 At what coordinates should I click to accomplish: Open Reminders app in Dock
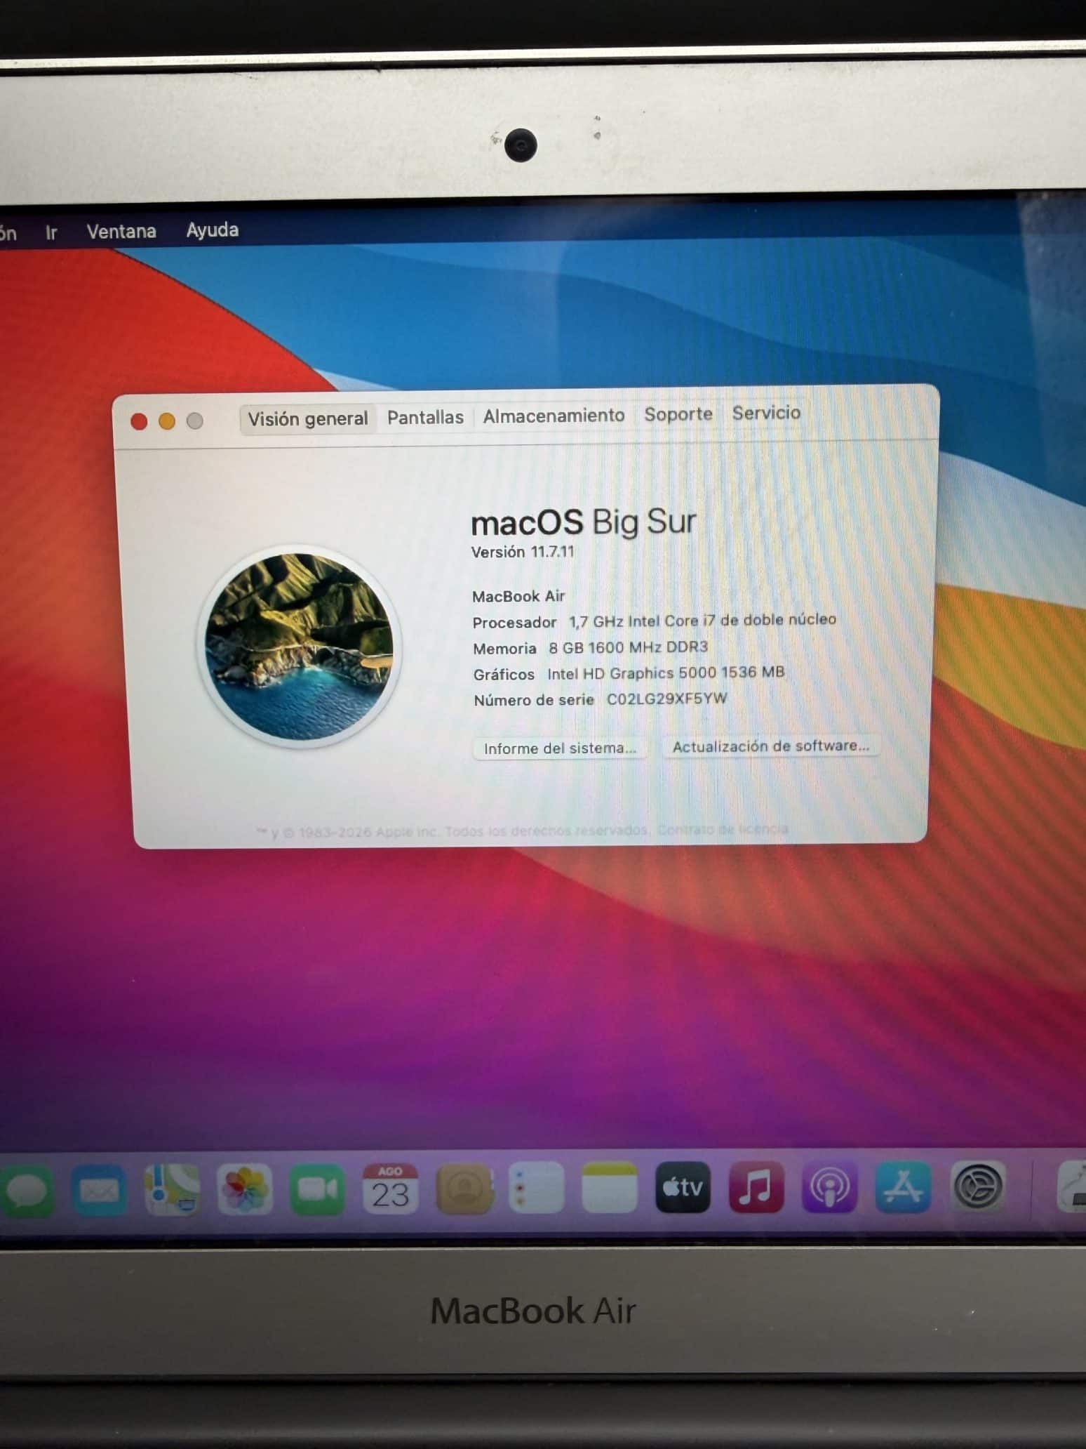[537, 1187]
